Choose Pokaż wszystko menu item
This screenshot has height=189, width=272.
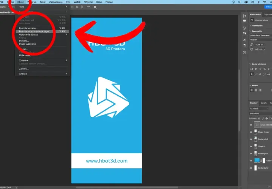[42, 44]
